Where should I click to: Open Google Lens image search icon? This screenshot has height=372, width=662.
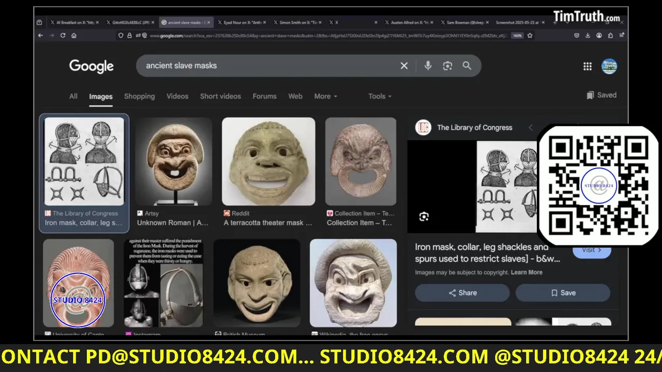[x=447, y=66]
